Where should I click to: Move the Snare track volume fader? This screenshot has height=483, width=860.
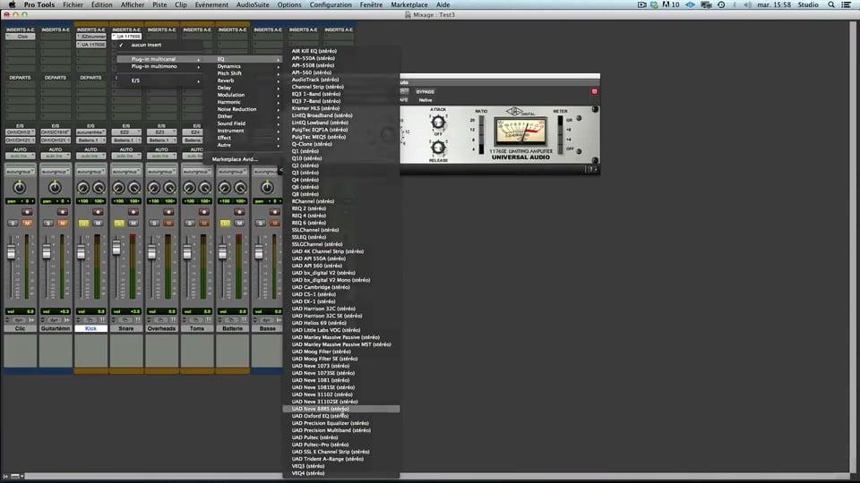[116, 248]
